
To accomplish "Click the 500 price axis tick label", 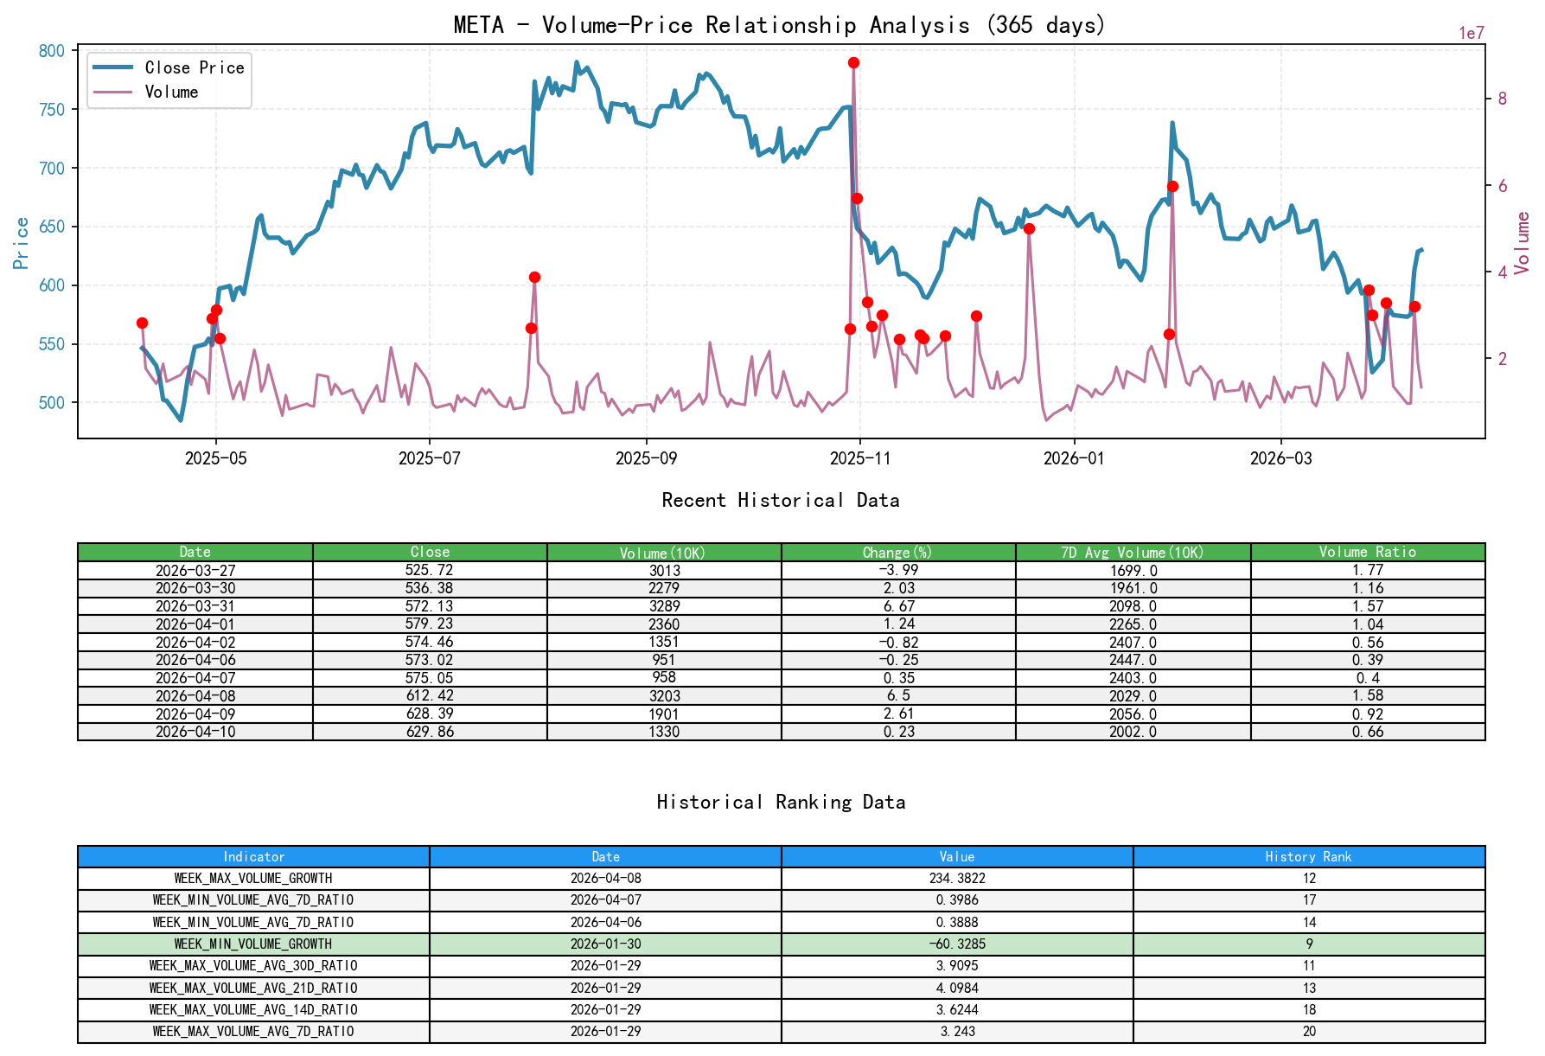I will pyautogui.click(x=52, y=403).
